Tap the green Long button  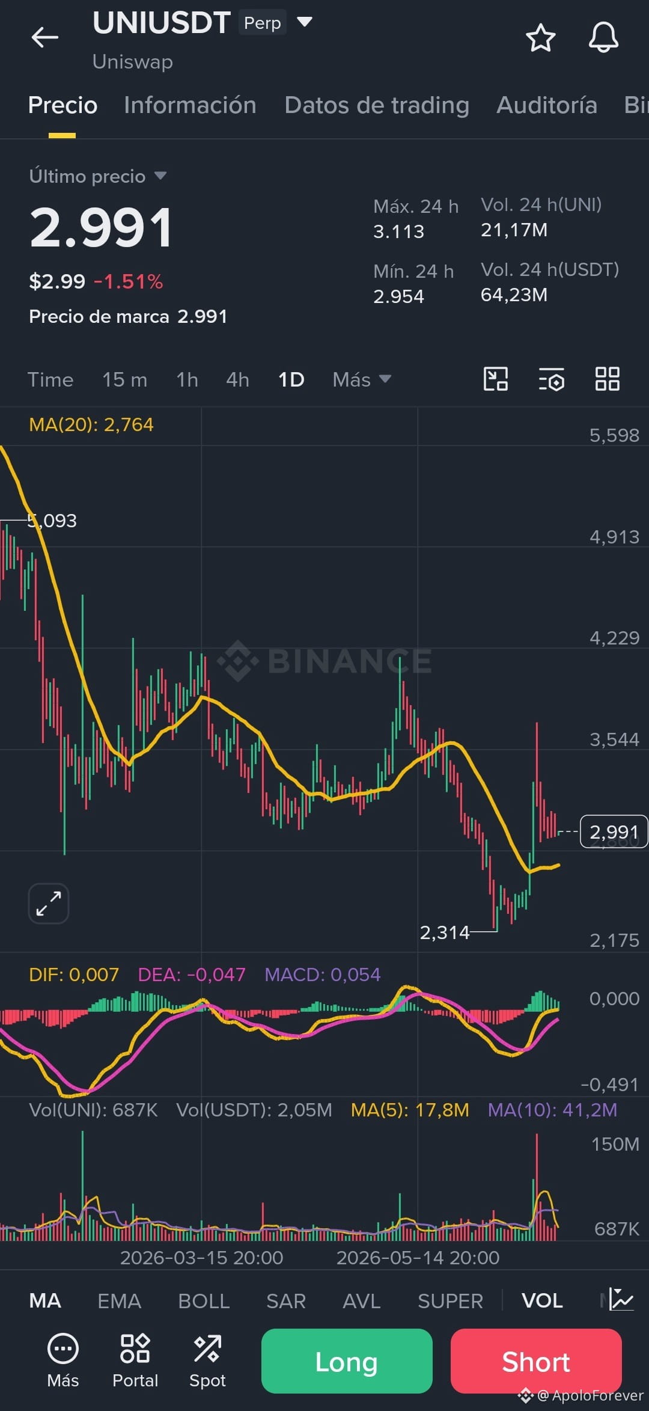[347, 1361]
